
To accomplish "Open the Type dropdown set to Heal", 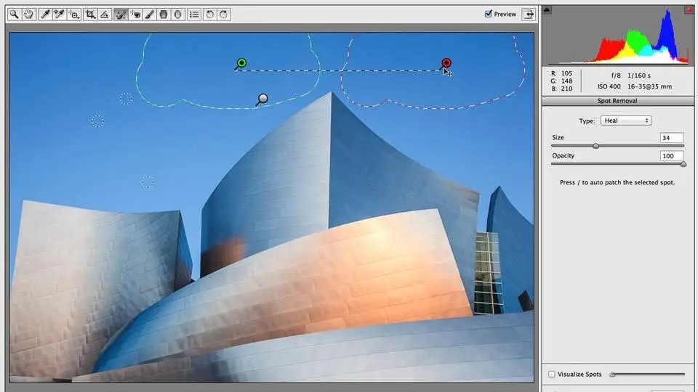I will (x=626, y=121).
